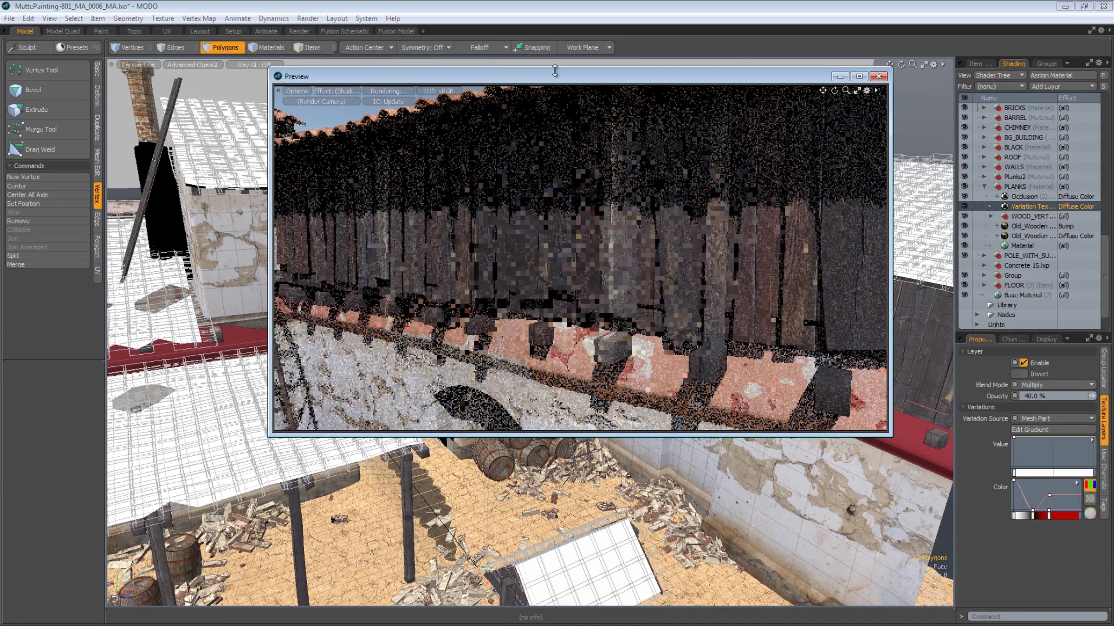1114x626 pixels.
Task: Open the Variation Source dropdown
Action: click(x=1057, y=418)
